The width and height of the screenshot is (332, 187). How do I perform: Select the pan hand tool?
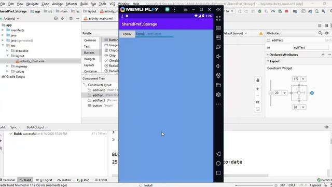pos(257,80)
